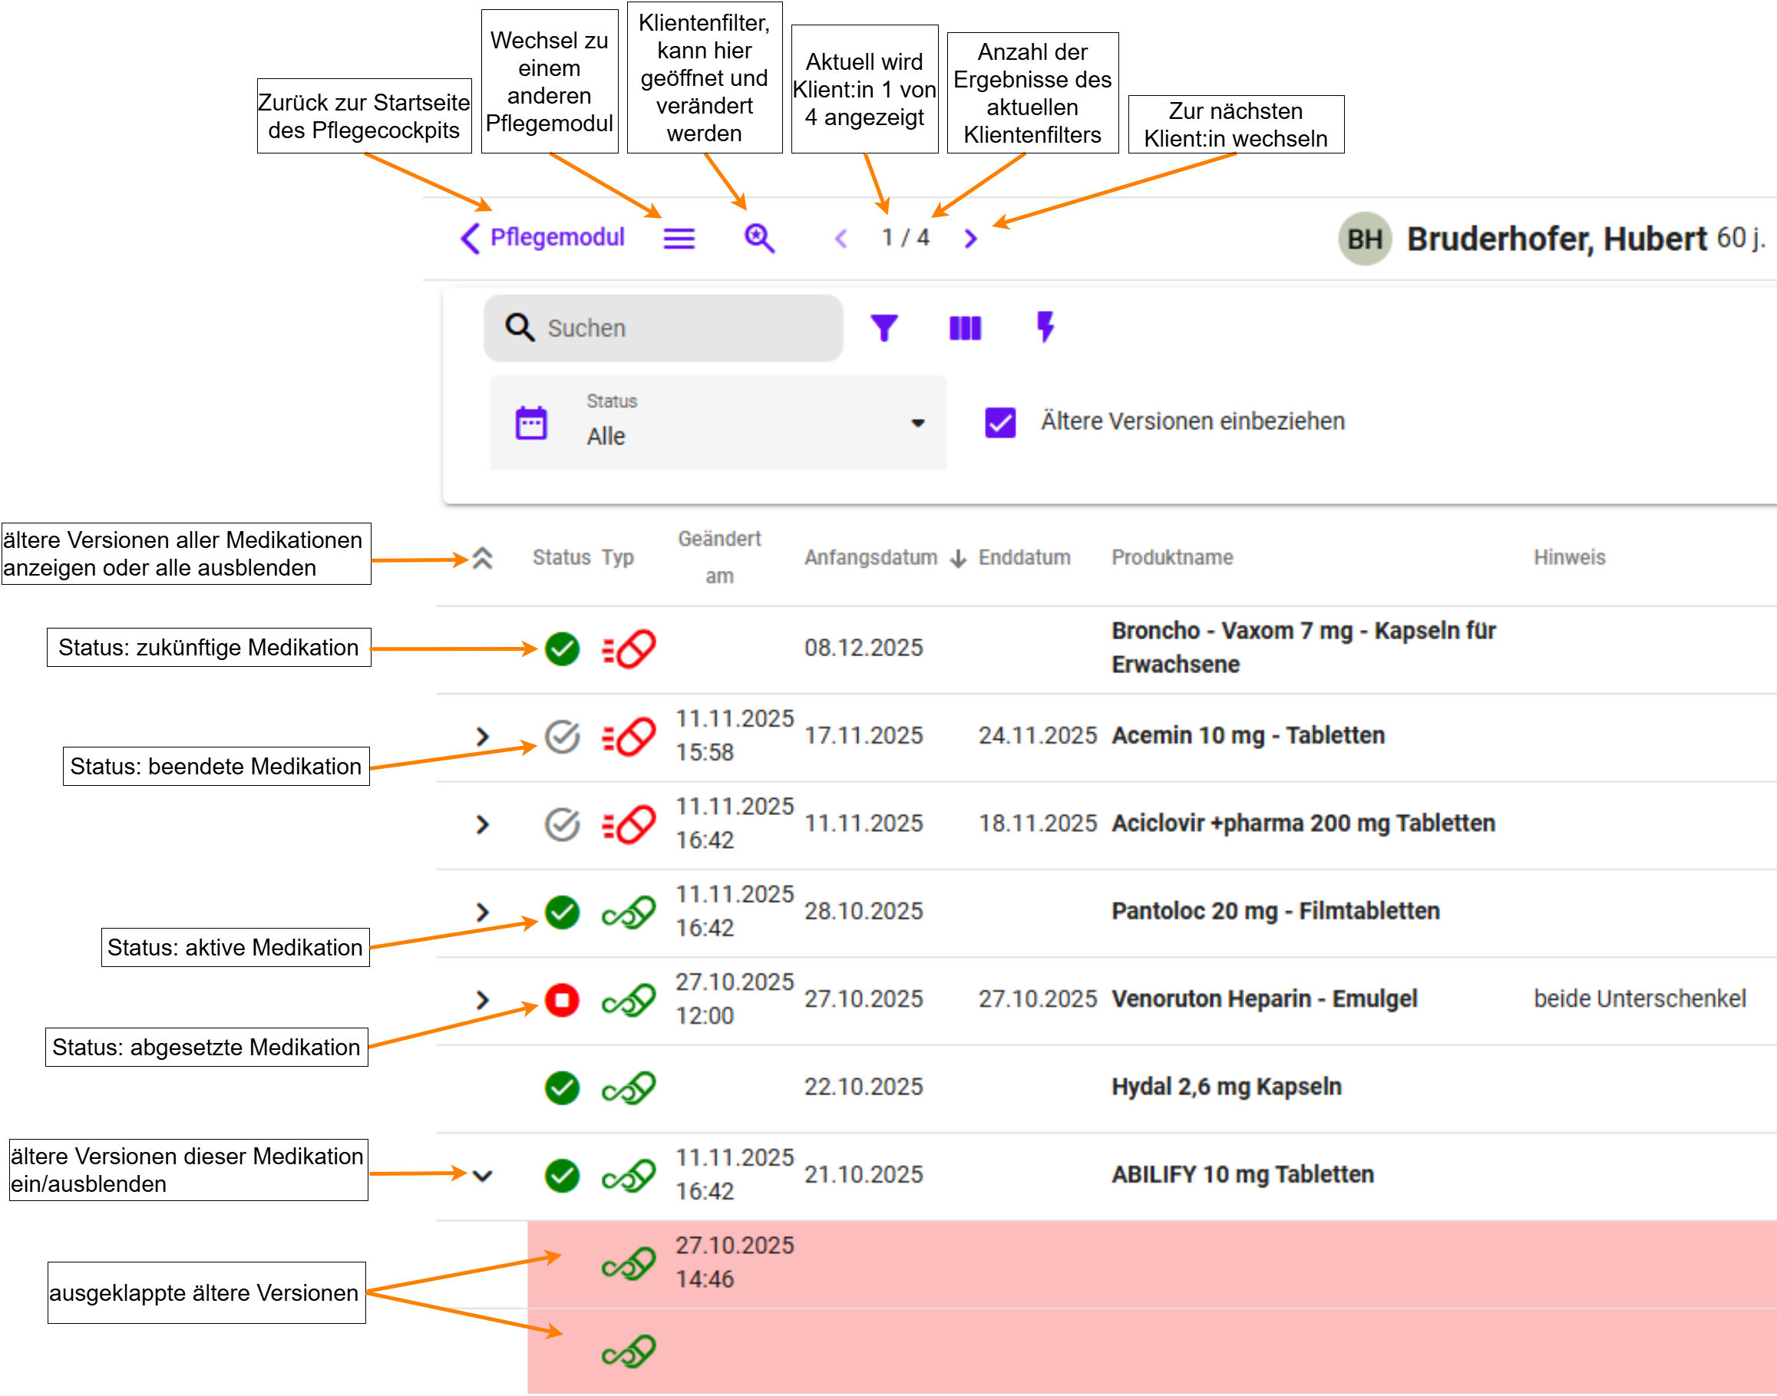Go back via Pflegemodul link

543,238
